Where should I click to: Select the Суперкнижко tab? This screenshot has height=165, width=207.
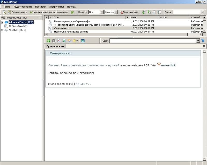coord(55,46)
